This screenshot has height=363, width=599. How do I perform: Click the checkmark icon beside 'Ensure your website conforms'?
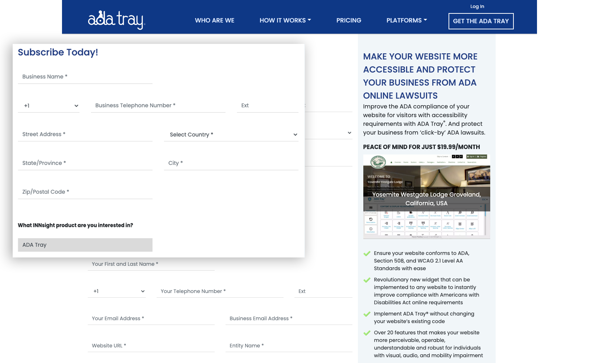pyautogui.click(x=367, y=253)
